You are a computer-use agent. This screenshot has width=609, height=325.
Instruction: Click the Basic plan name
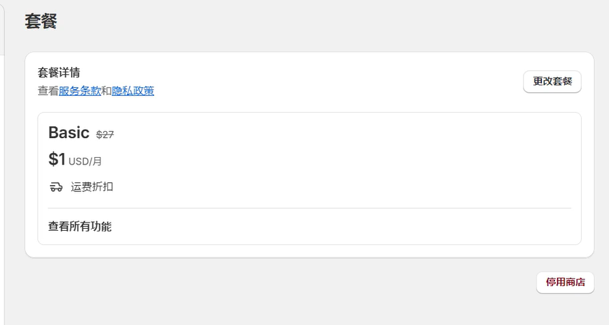click(x=69, y=132)
